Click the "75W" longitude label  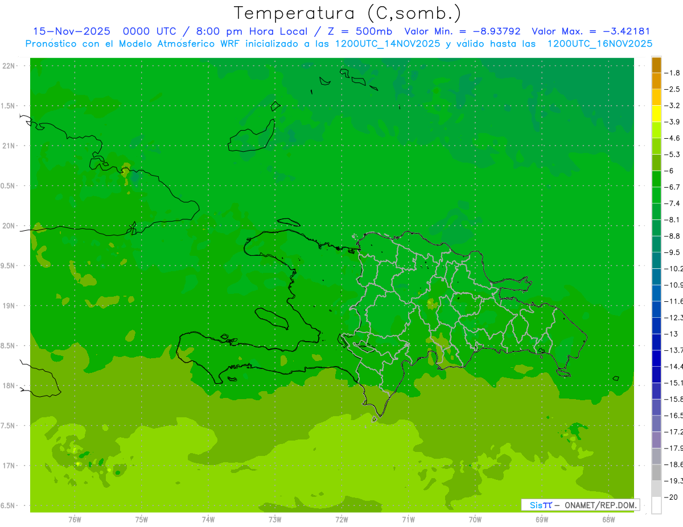[142, 520]
